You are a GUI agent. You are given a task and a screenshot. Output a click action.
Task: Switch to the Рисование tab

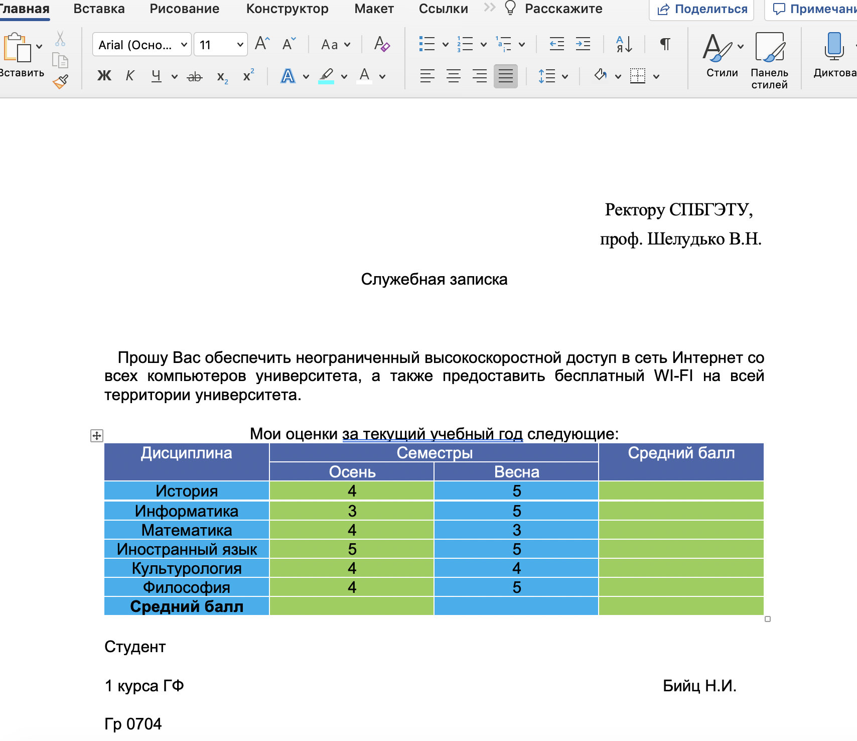point(184,9)
